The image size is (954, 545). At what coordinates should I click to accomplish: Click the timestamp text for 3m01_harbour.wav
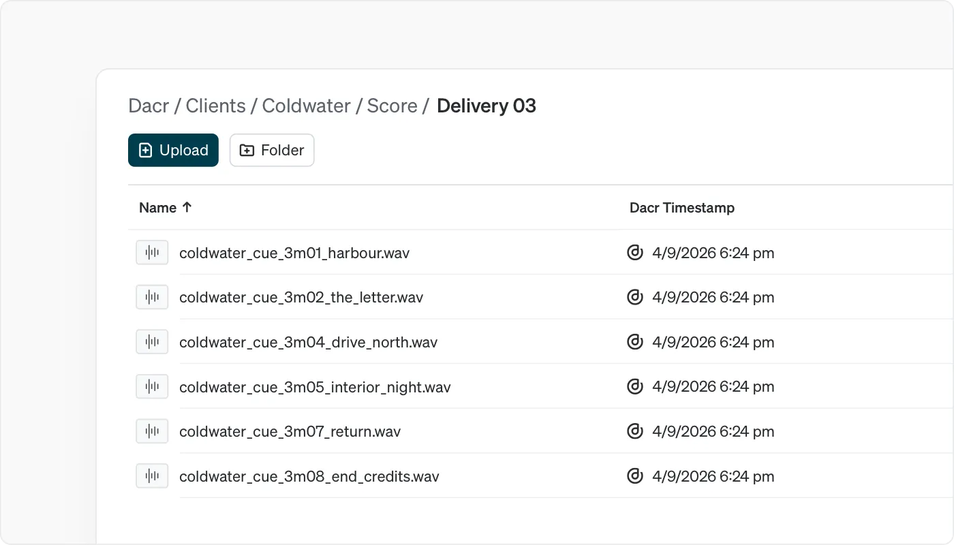(x=713, y=253)
